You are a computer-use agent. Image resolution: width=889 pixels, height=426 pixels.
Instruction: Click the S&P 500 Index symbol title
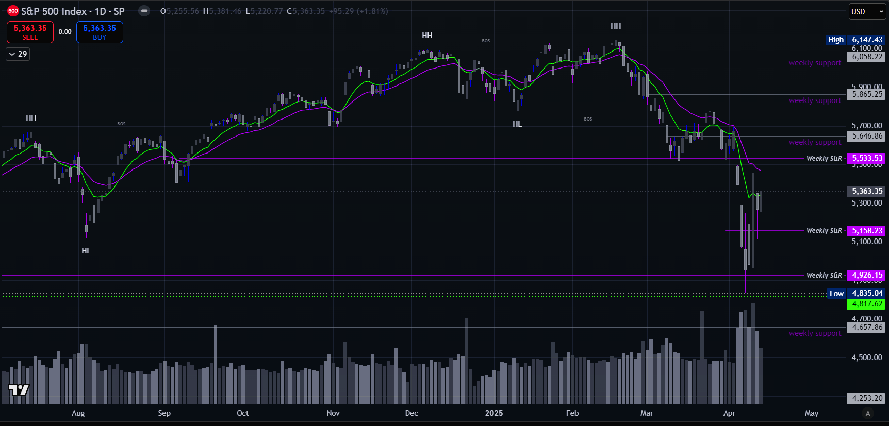(x=54, y=11)
